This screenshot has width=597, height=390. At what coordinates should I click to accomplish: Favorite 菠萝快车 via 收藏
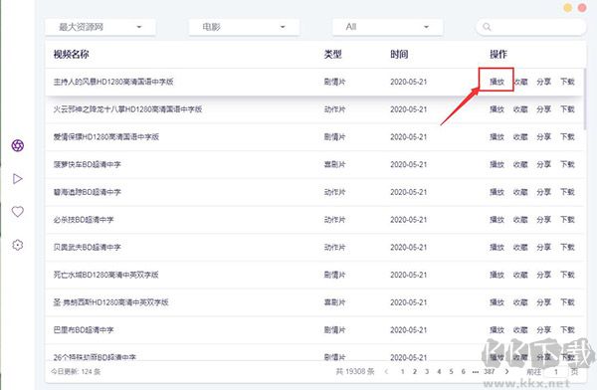(520, 164)
